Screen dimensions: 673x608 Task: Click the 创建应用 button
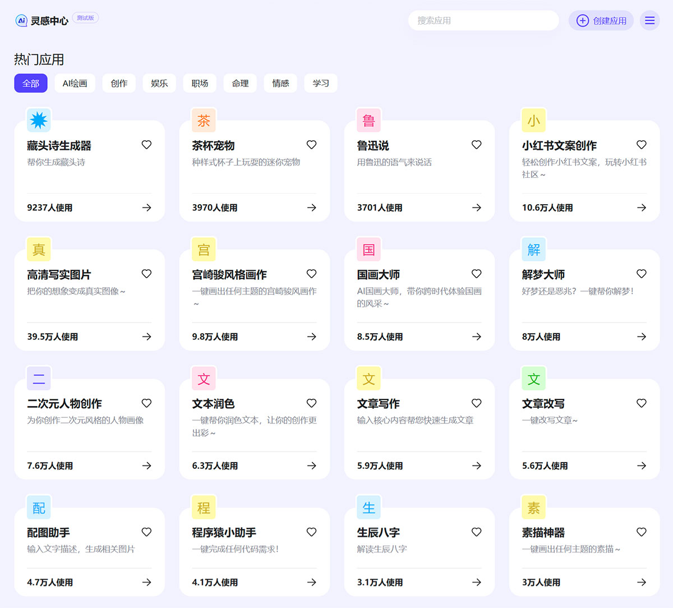click(601, 20)
